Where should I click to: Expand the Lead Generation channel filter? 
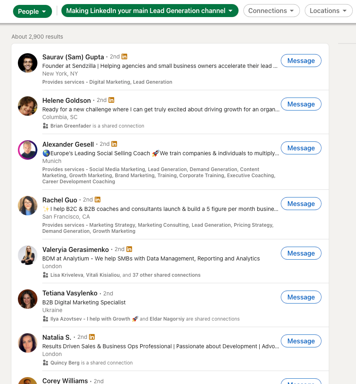click(x=150, y=11)
